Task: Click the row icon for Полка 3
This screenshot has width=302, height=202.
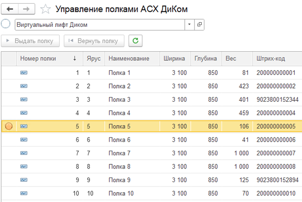Action: (24, 99)
